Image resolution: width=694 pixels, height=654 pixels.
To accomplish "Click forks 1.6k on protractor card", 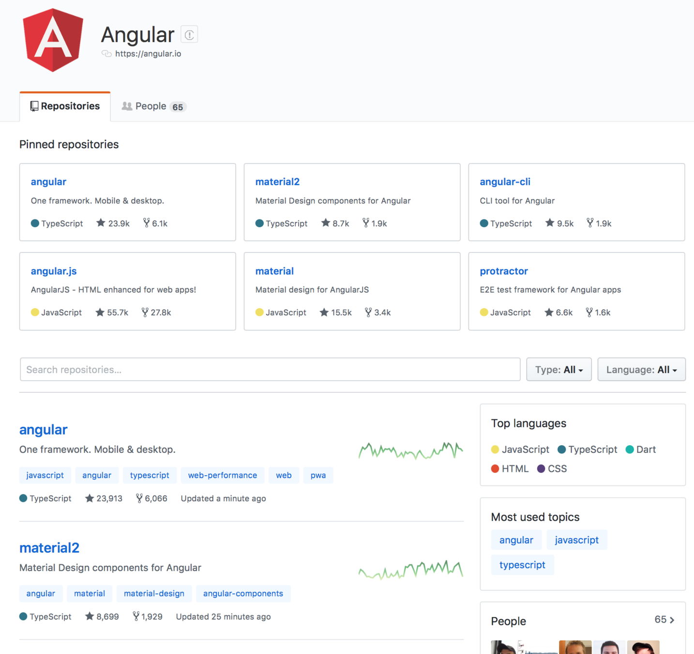I will pyautogui.click(x=598, y=312).
